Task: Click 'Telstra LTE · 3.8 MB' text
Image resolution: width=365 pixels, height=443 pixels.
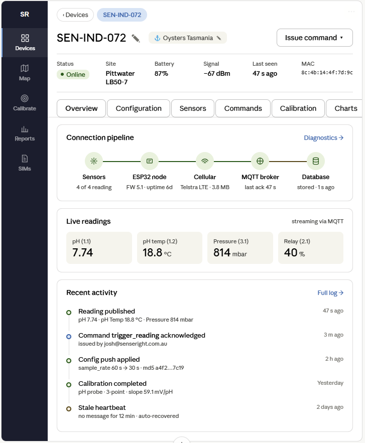Action: pos(205,187)
